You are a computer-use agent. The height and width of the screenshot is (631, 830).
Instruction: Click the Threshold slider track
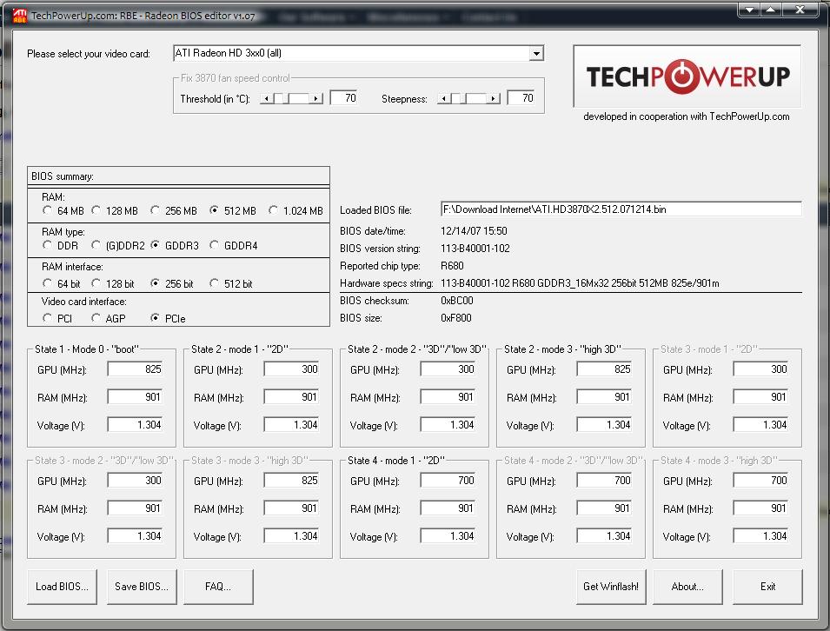292,98
